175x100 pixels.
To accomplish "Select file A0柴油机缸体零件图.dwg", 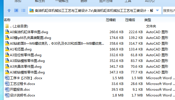I will coord(29,32).
